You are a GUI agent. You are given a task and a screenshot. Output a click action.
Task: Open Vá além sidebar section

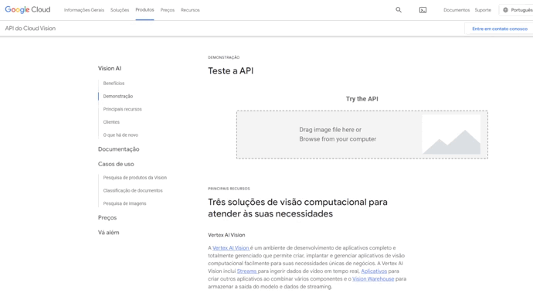click(108, 233)
